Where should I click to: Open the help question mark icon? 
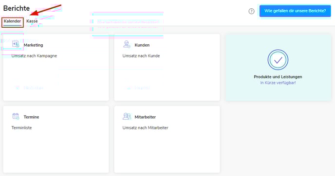pos(251,11)
